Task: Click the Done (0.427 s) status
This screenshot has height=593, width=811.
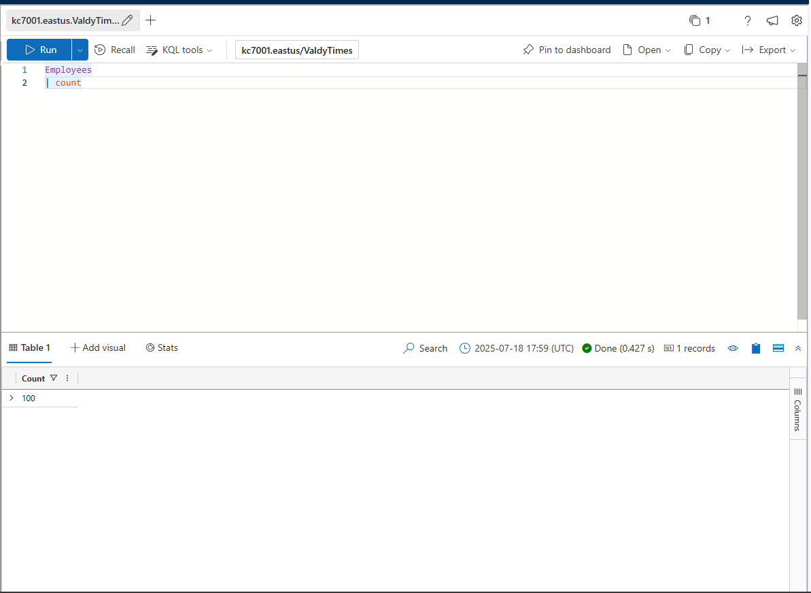Action: pyautogui.click(x=618, y=348)
